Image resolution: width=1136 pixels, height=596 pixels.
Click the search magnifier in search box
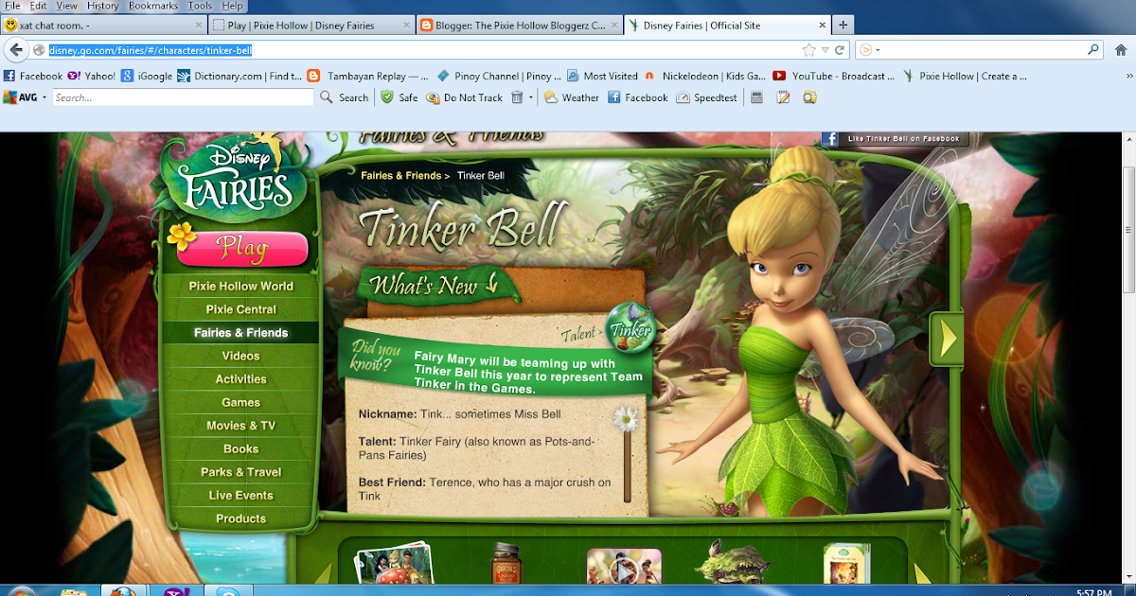click(x=1094, y=50)
